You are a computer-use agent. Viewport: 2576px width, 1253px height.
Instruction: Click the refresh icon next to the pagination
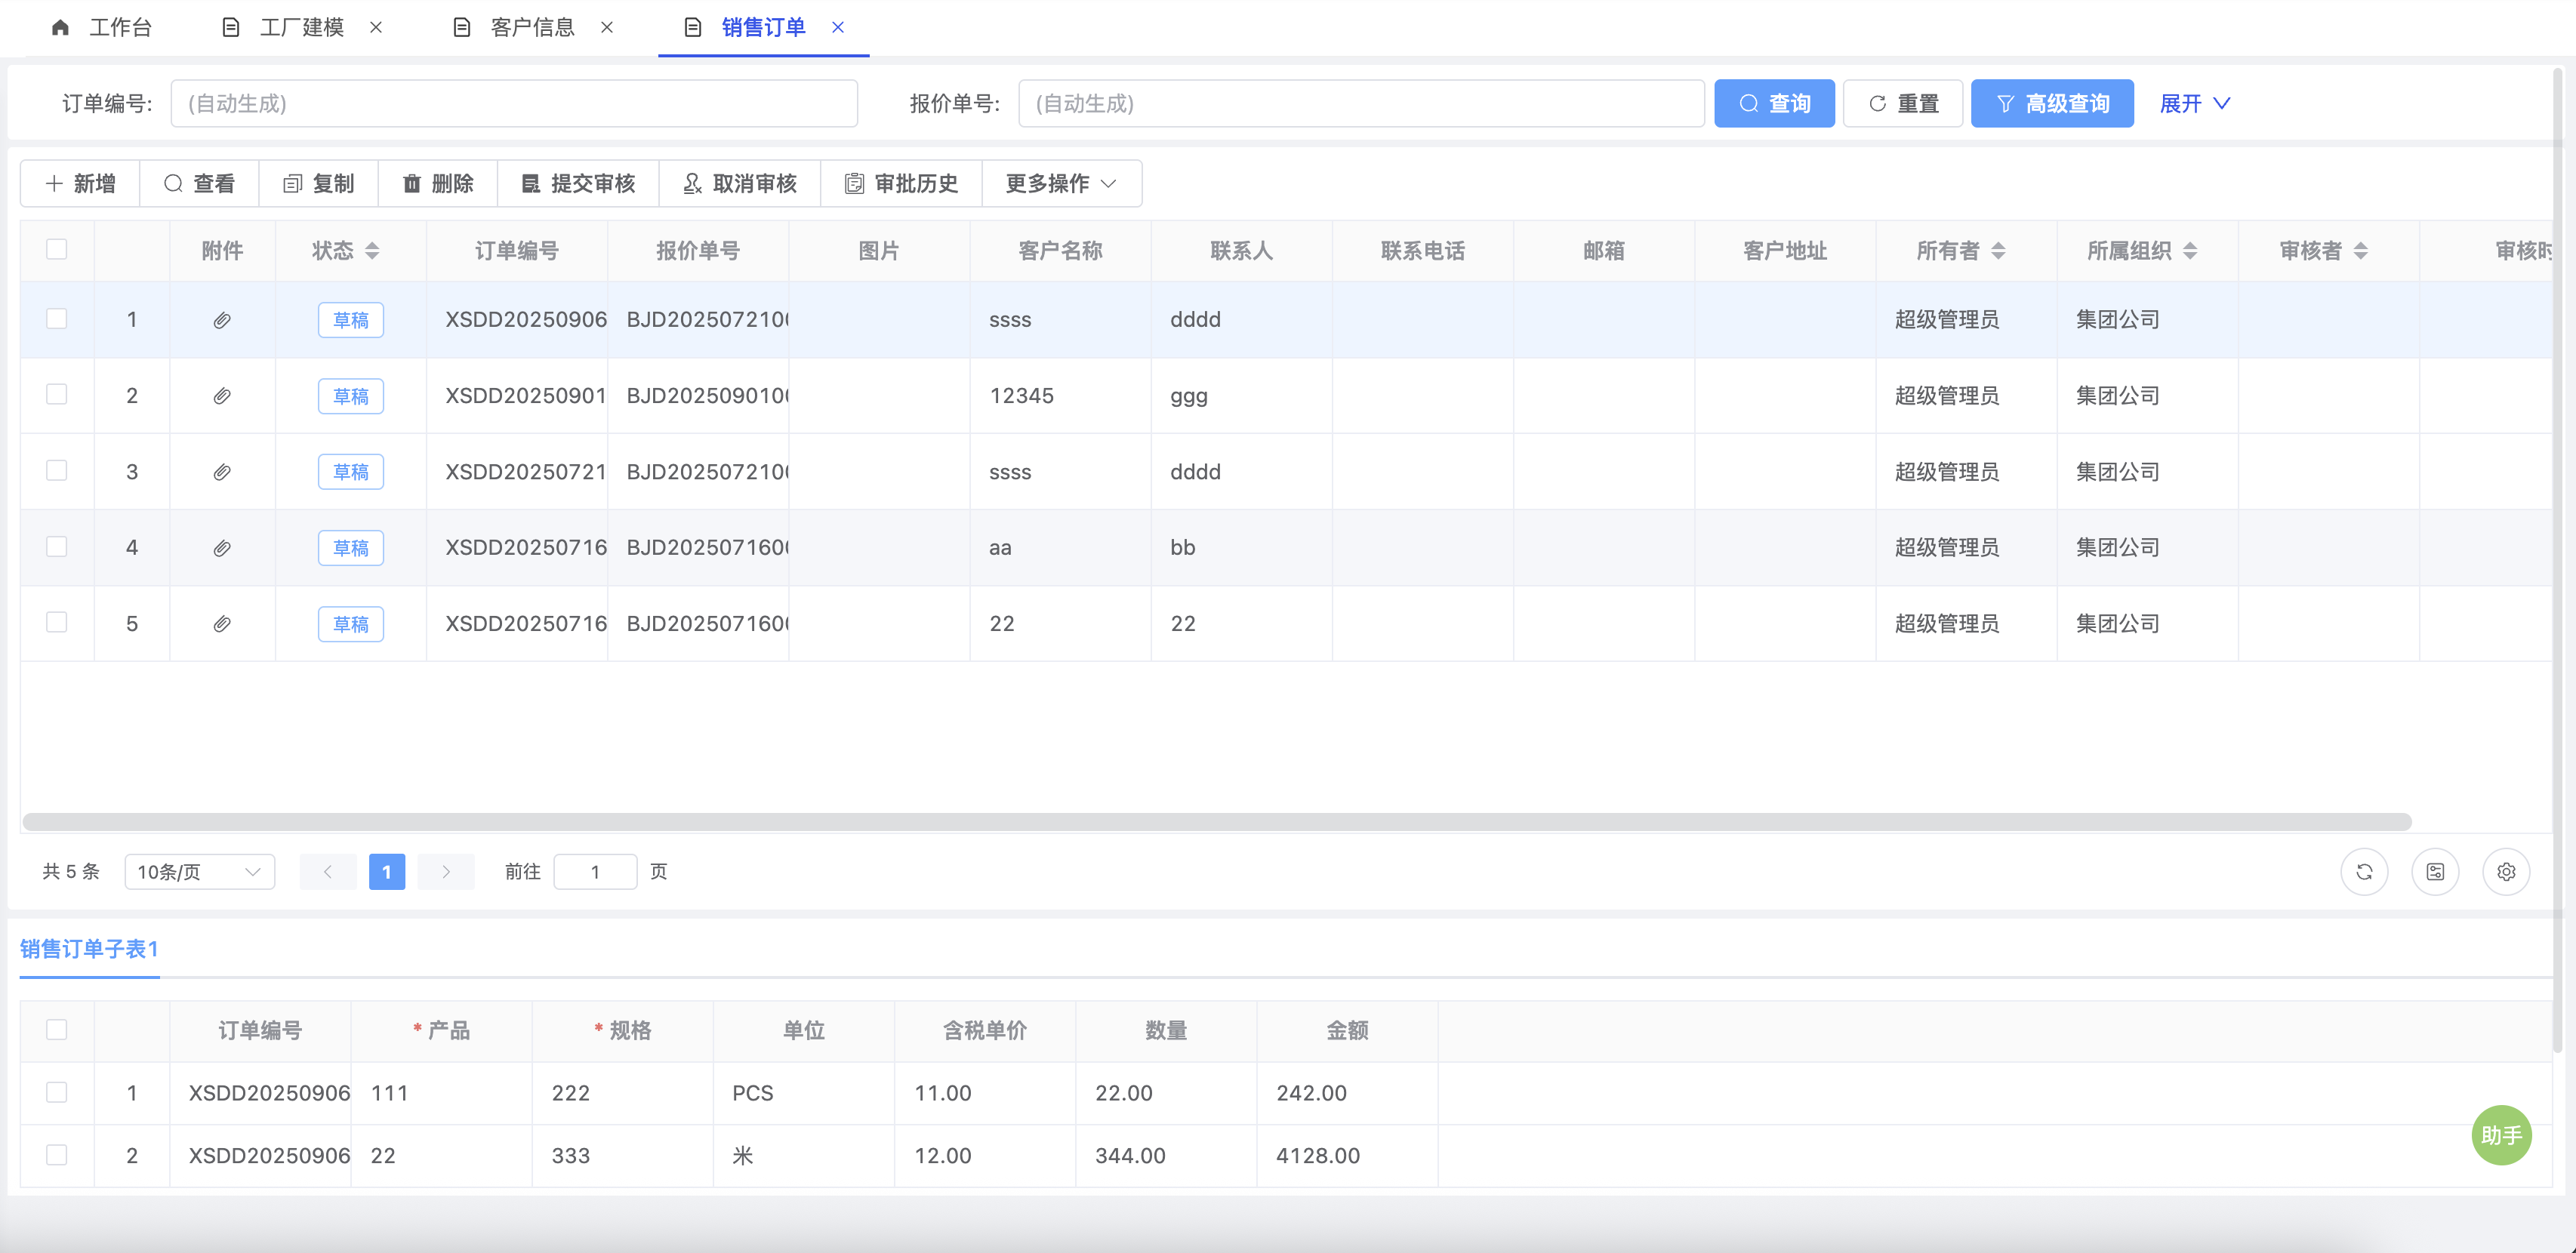tap(2364, 872)
